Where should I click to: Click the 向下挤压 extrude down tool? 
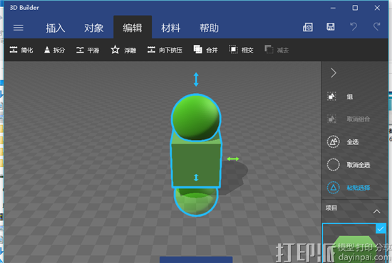pyautogui.click(x=165, y=50)
